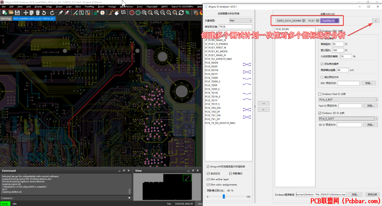Open the PCIe_3_8GT Fast SI dropdown

(x=348, y=100)
